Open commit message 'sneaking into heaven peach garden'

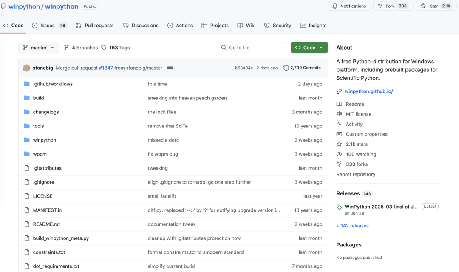[x=187, y=98]
